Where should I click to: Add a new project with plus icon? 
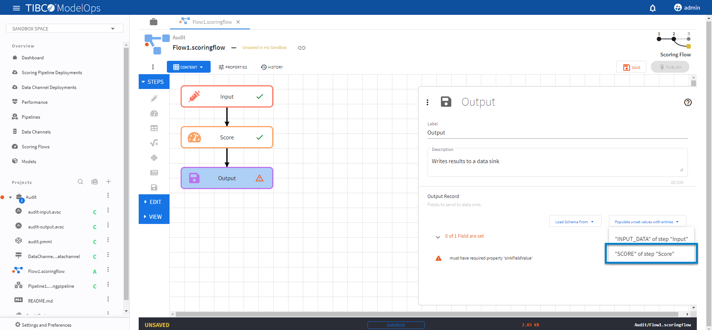pyautogui.click(x=108, y=182)
